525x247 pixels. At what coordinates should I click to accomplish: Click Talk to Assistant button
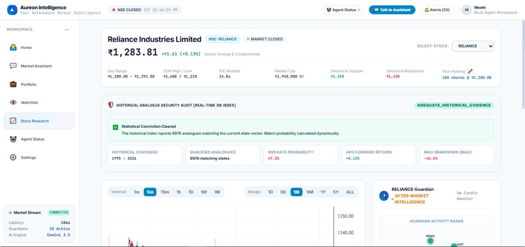click(x=392, y=10)
